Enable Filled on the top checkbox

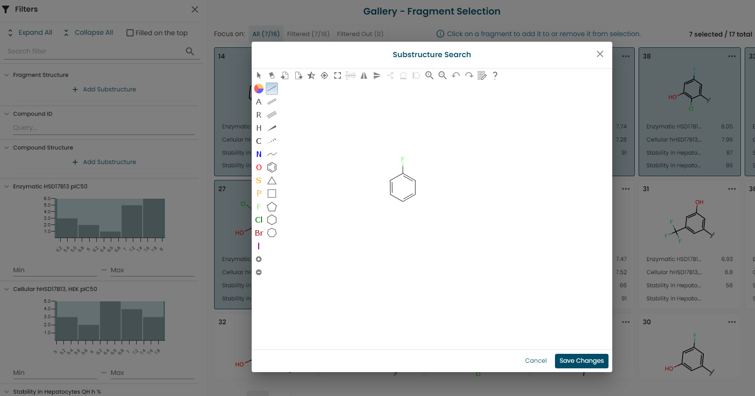tap(130, 33)
